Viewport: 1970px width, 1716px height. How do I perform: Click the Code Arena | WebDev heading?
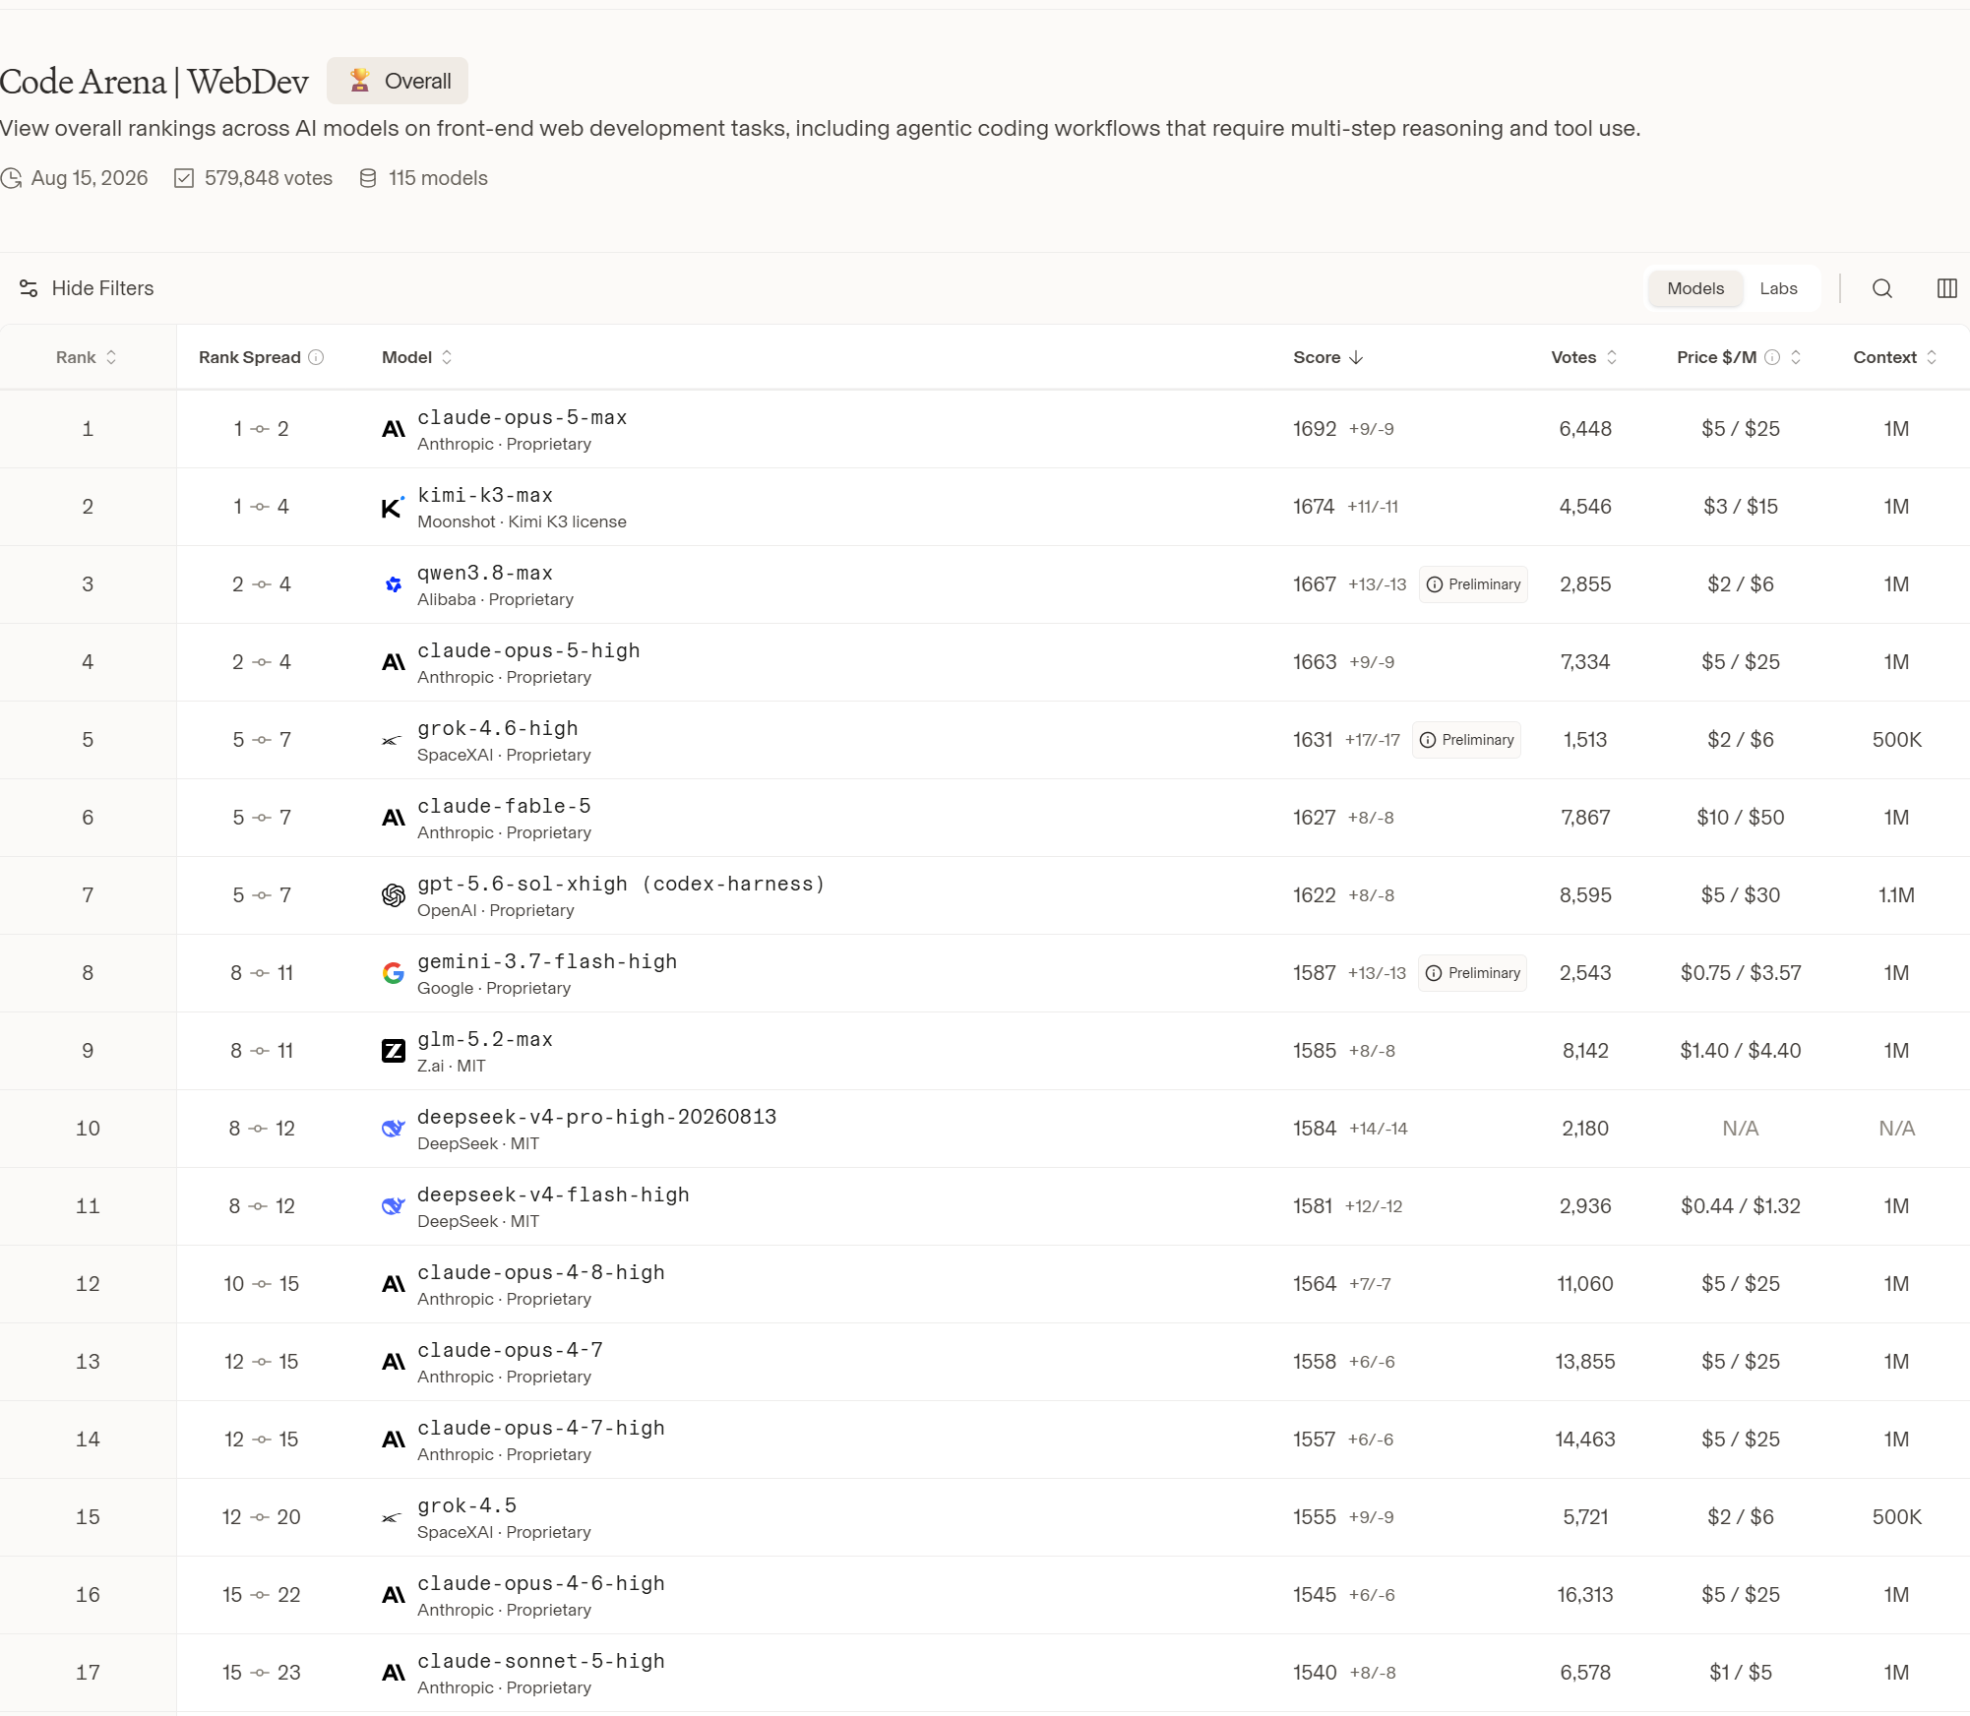click(x=154, y=82)
